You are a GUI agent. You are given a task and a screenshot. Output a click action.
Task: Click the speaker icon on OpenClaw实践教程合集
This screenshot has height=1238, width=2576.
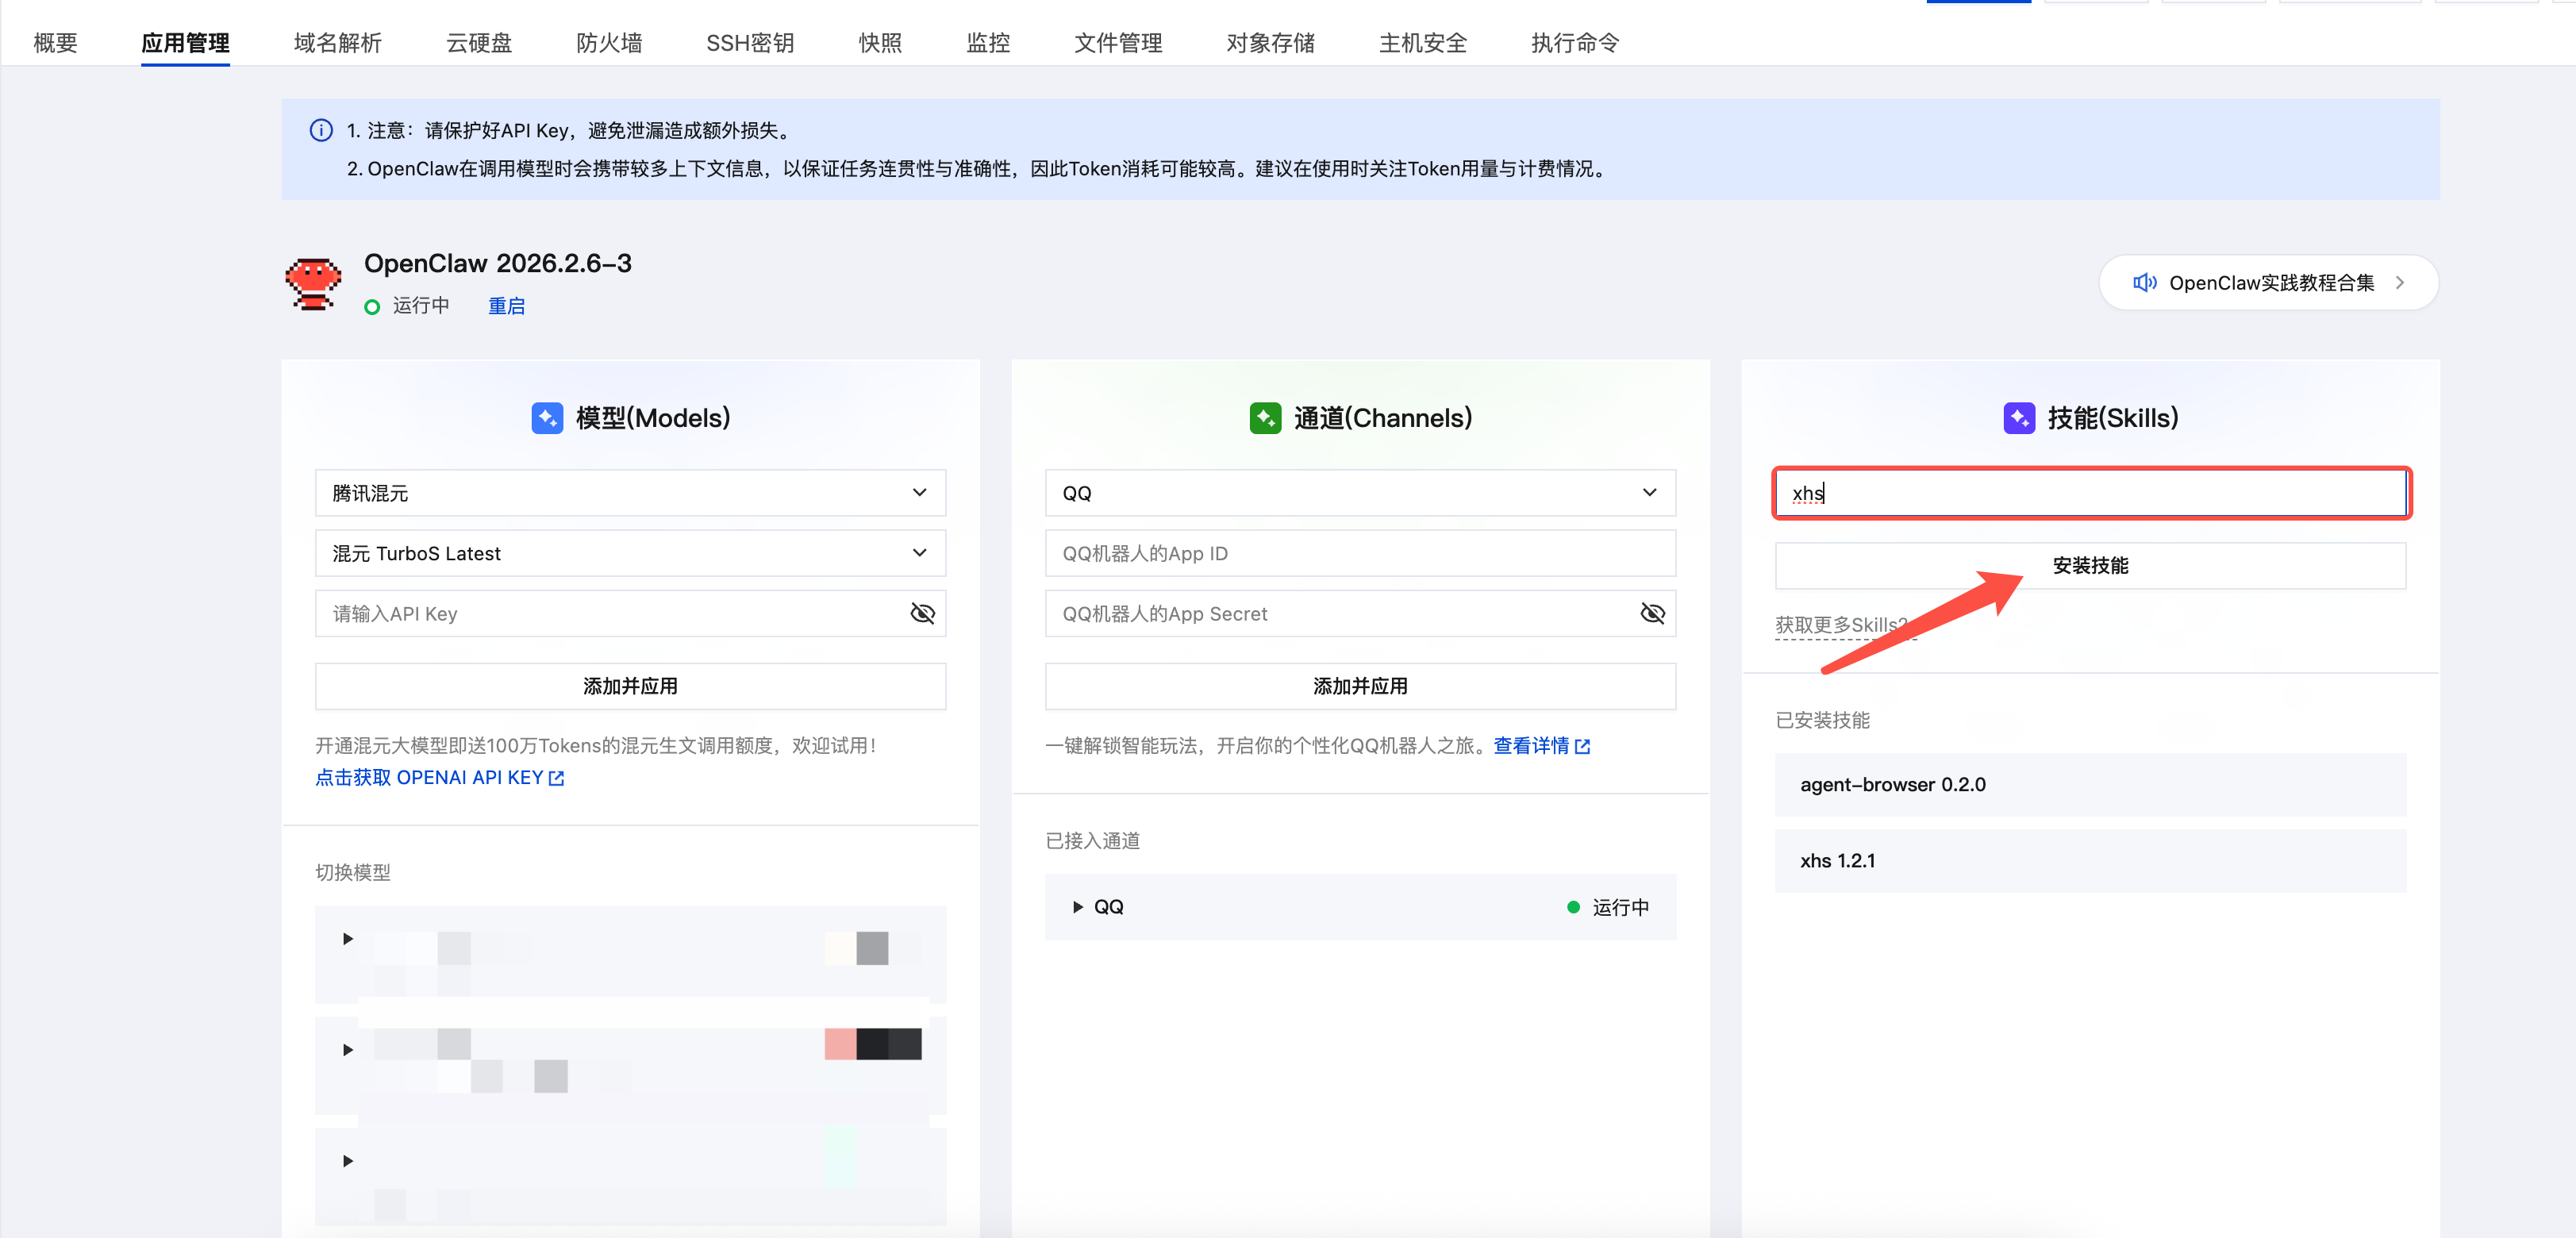tap(2144, 282)
